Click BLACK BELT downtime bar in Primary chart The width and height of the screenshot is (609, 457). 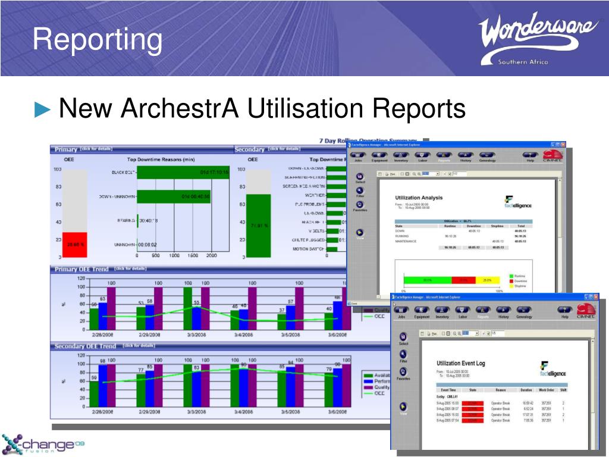point(183,172)
